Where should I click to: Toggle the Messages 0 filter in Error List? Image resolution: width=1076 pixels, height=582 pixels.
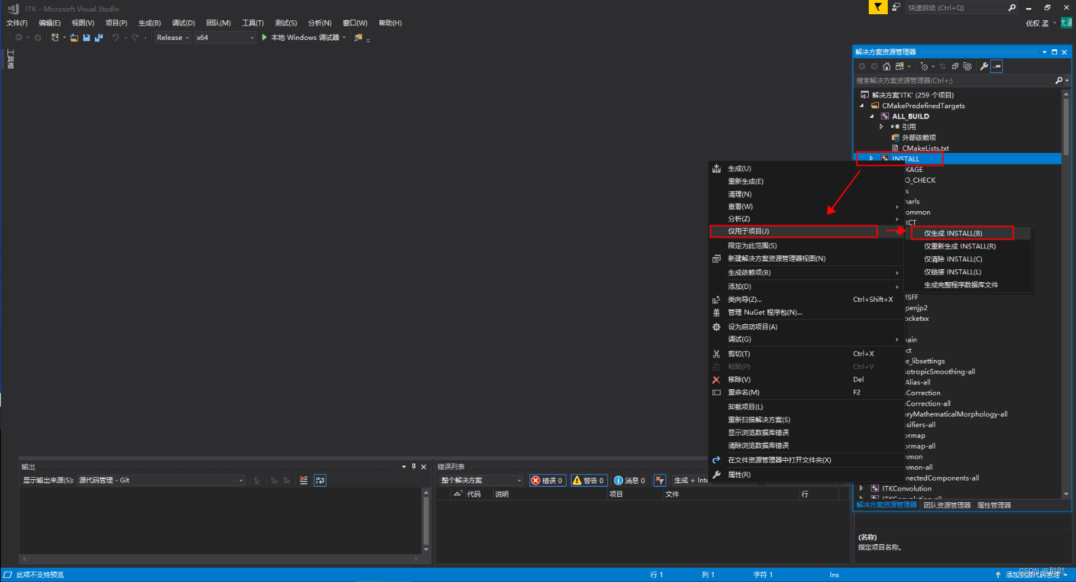tap(630, 480)
